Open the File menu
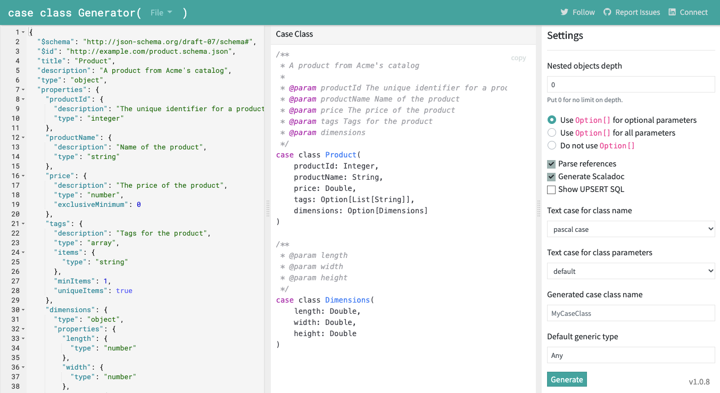Image resolution: width=720 pixels, height=393 pixels. (160, 12)
